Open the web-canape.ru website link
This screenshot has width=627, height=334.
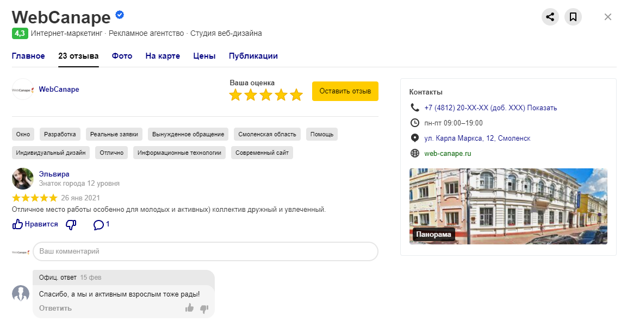pyautogui.click(x=448, y=153)
